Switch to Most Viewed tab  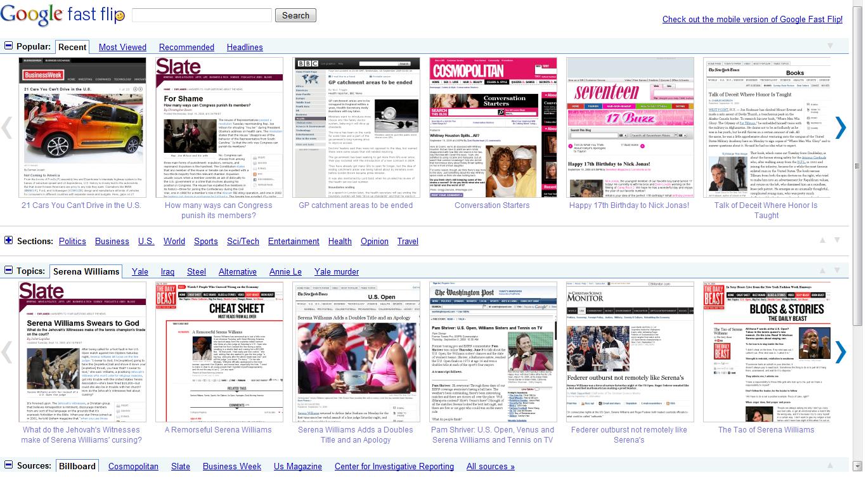pyautogui.click(x=122, y=47)
